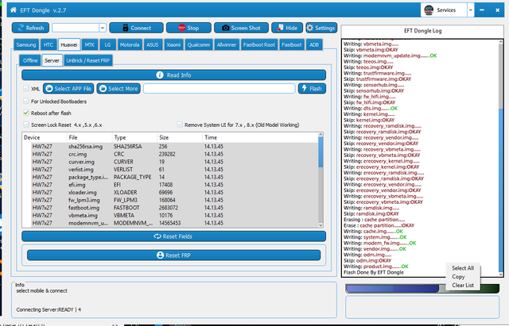Click the Refresh button
This screenshot has width=509, height=326.
coord(30,28)
